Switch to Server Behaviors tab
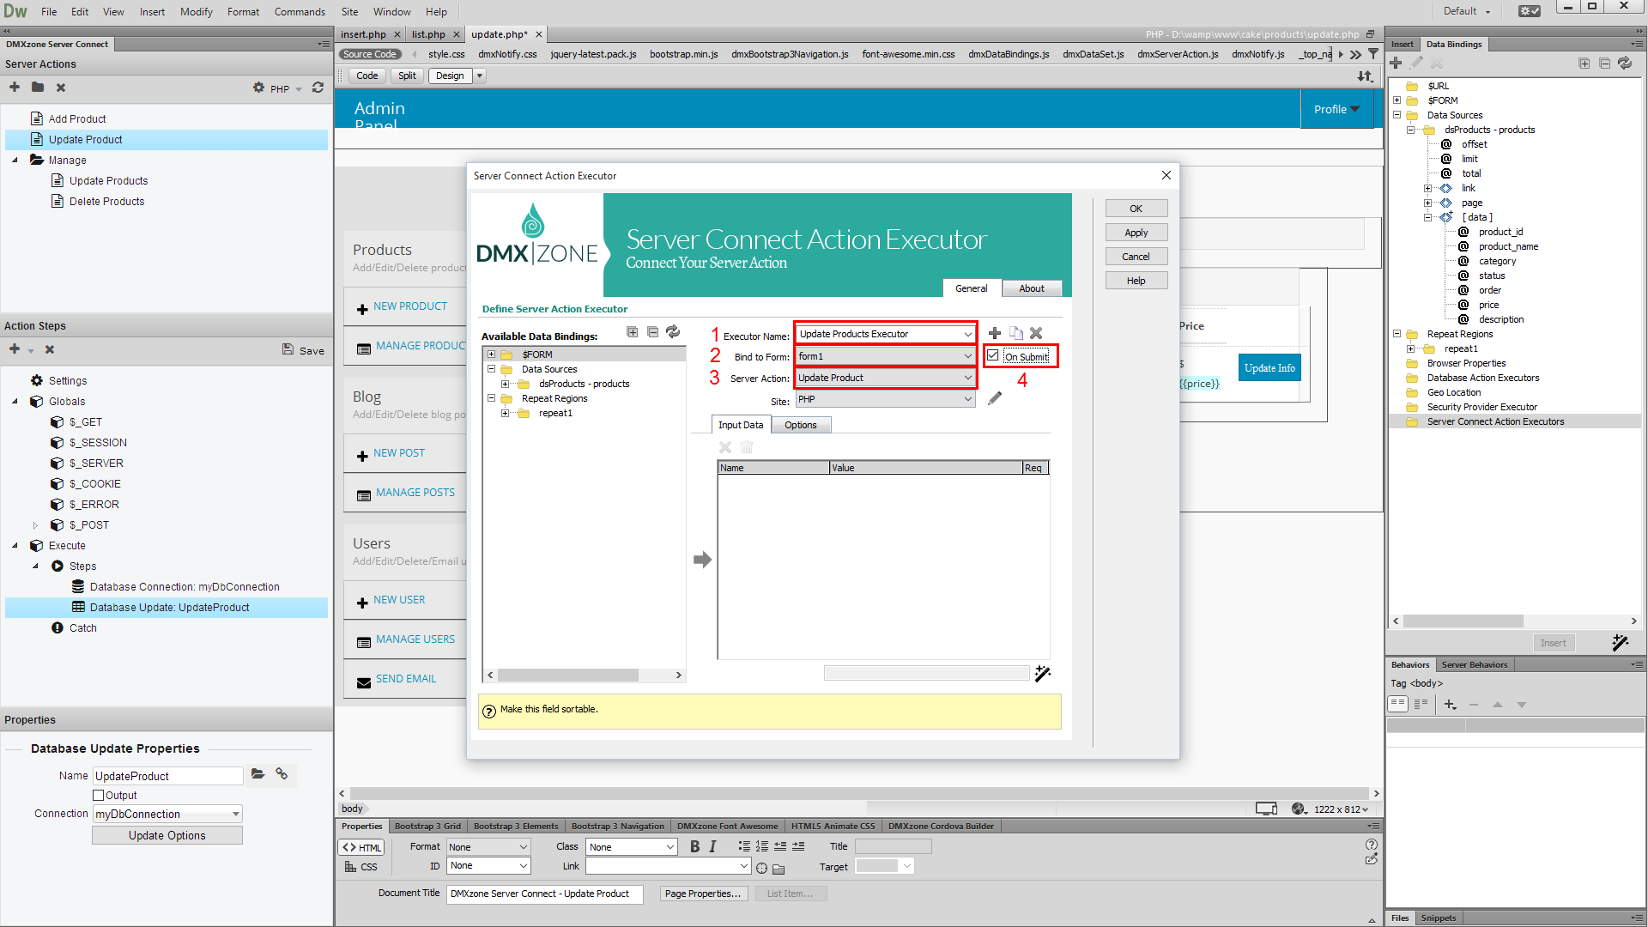This screenshot has width=1648, height=927. tap(1474, 664)
